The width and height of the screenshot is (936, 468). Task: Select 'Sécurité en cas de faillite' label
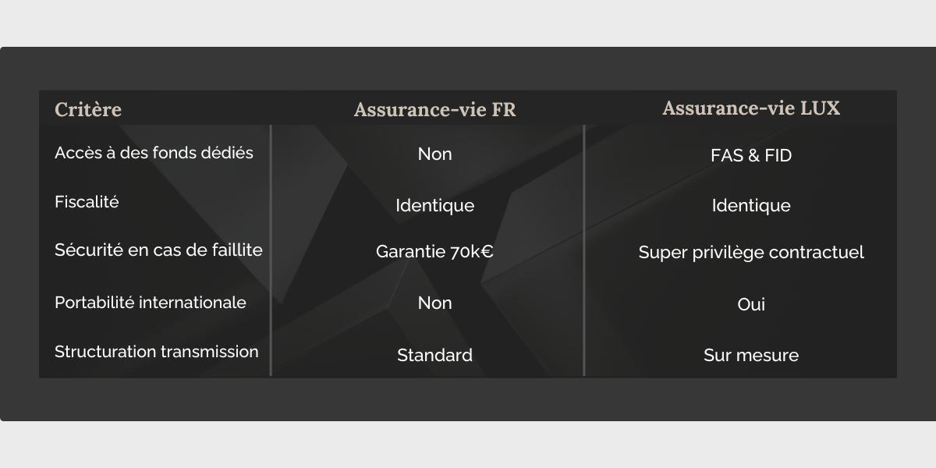pos(158,250)
